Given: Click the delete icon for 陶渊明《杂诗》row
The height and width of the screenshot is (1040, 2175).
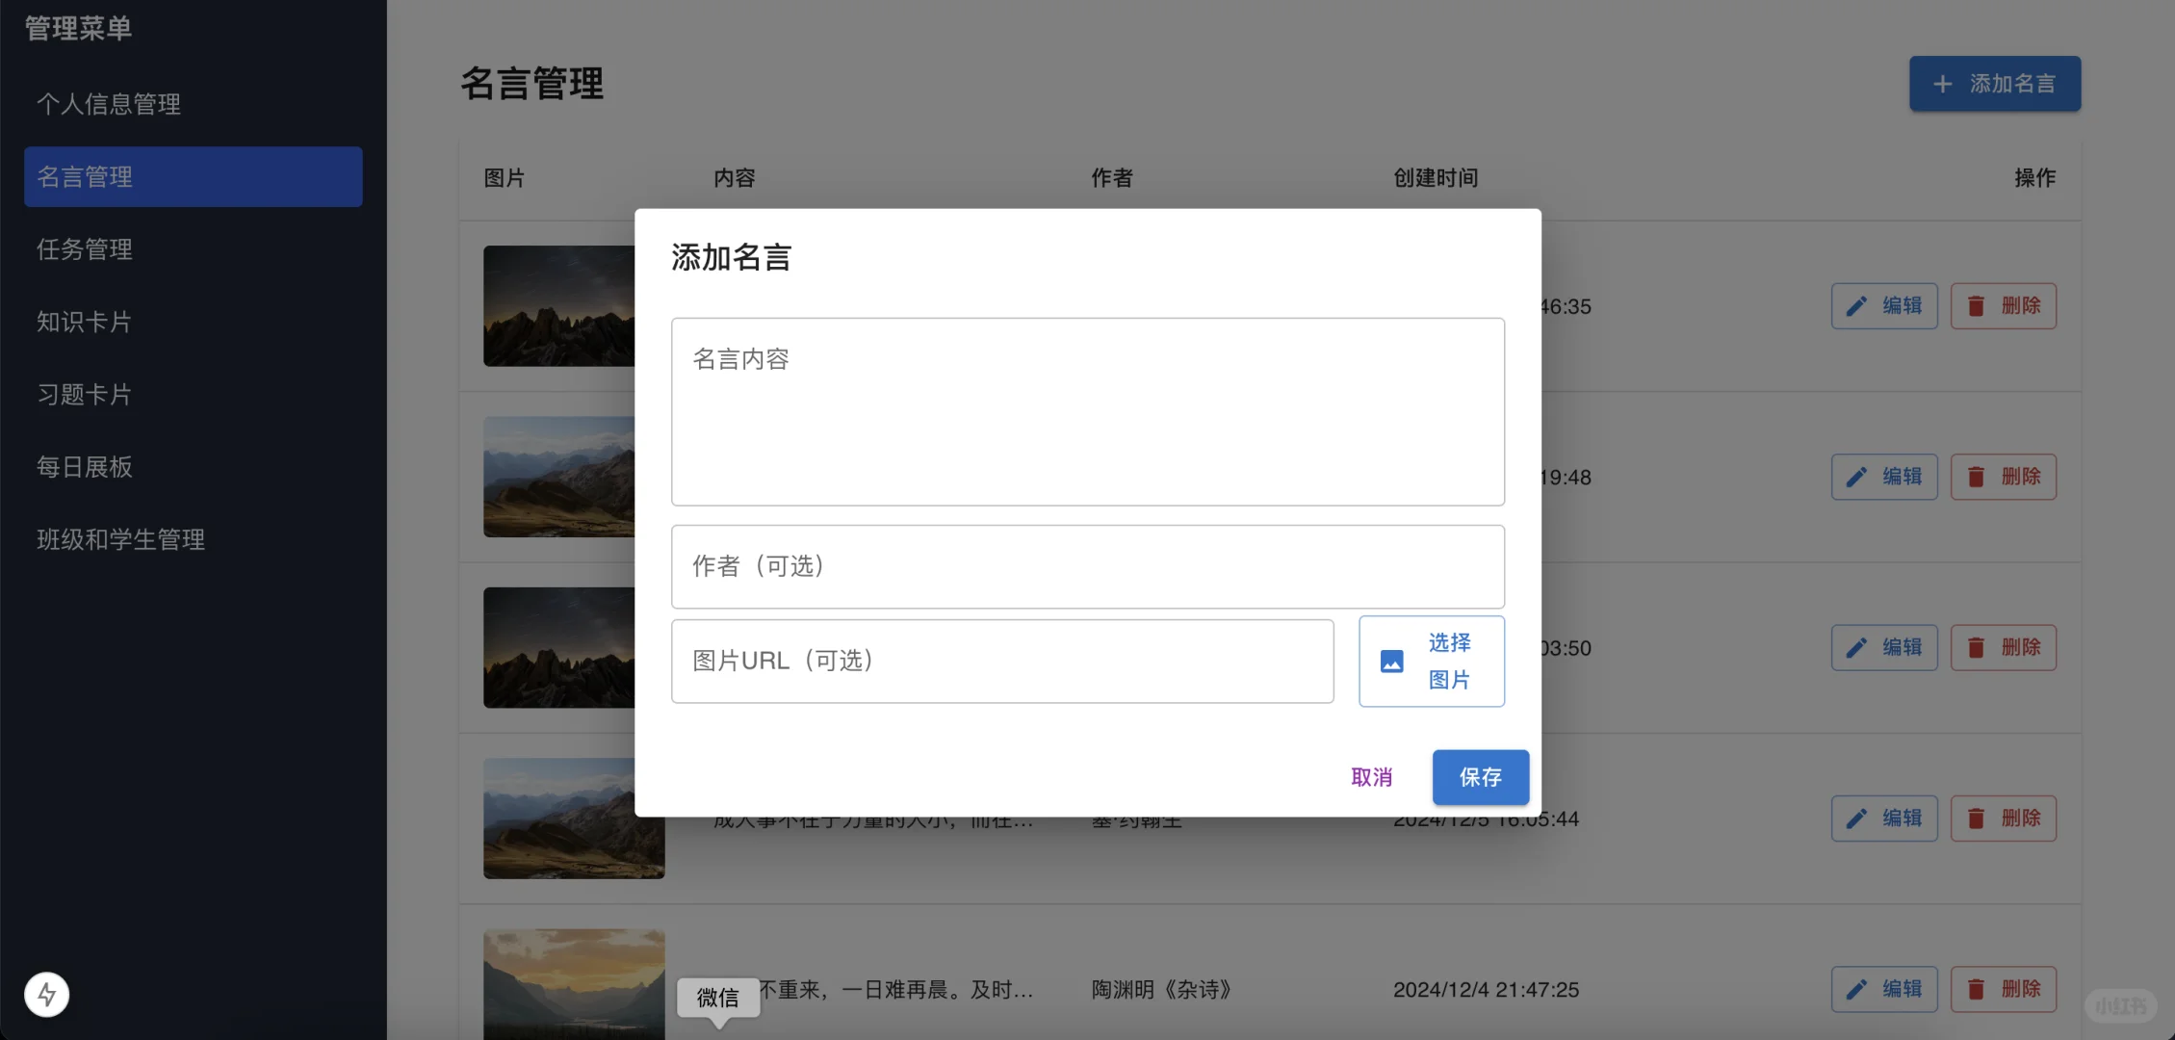Looking at the screenshot, I should click(1977, 989).
